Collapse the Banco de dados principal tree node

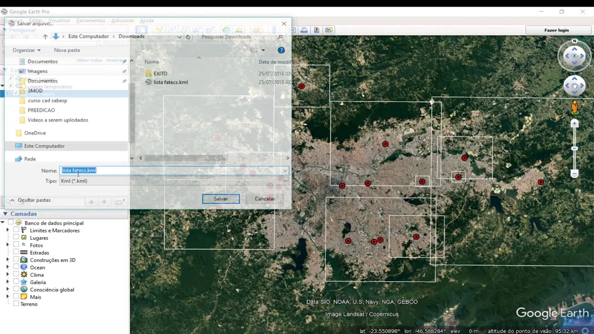tap(3, 223)
